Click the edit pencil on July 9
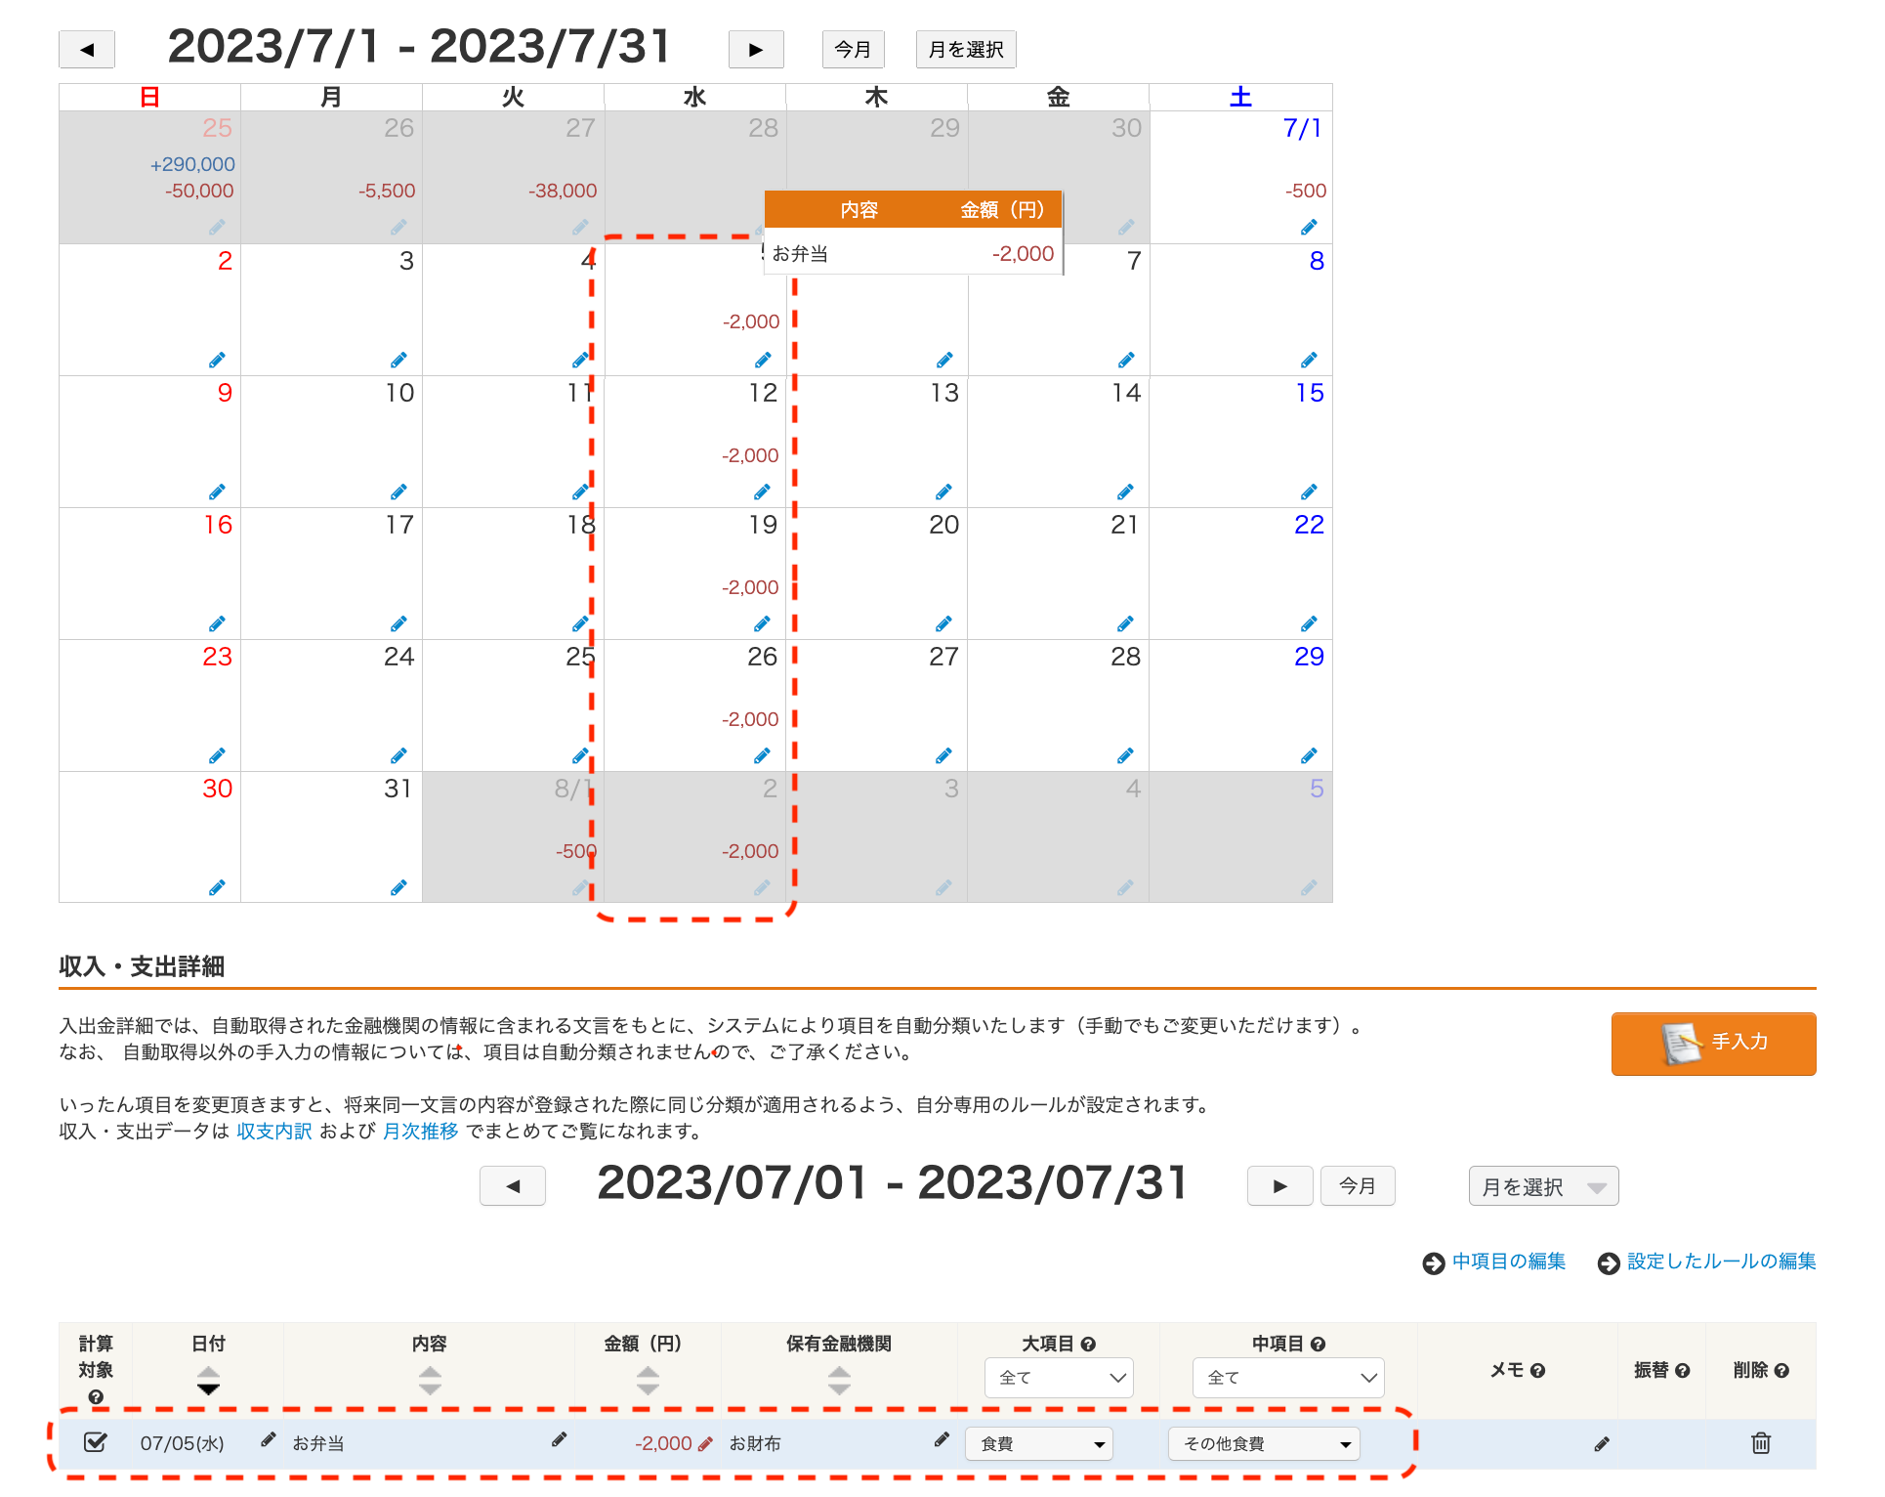Image resolution: width=1885 pixels, height=1497 pixels. pyautogui.click(x=217, y=492)
